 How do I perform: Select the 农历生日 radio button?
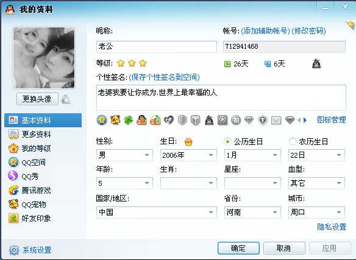[x=293, y=142]
